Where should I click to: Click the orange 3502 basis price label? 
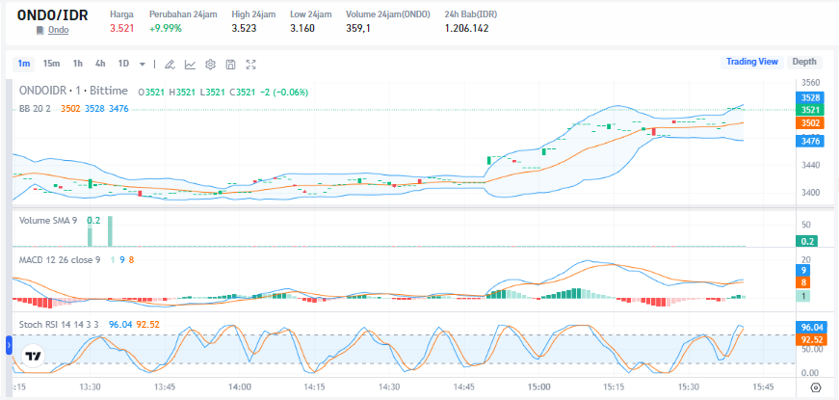click(810, 122)
